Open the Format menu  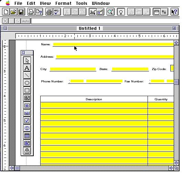[63, 3]
